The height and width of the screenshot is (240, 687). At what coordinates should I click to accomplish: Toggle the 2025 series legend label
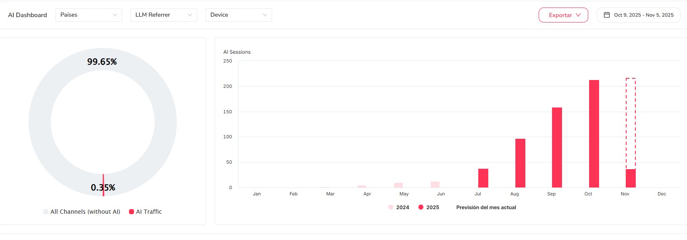[432, 207]
